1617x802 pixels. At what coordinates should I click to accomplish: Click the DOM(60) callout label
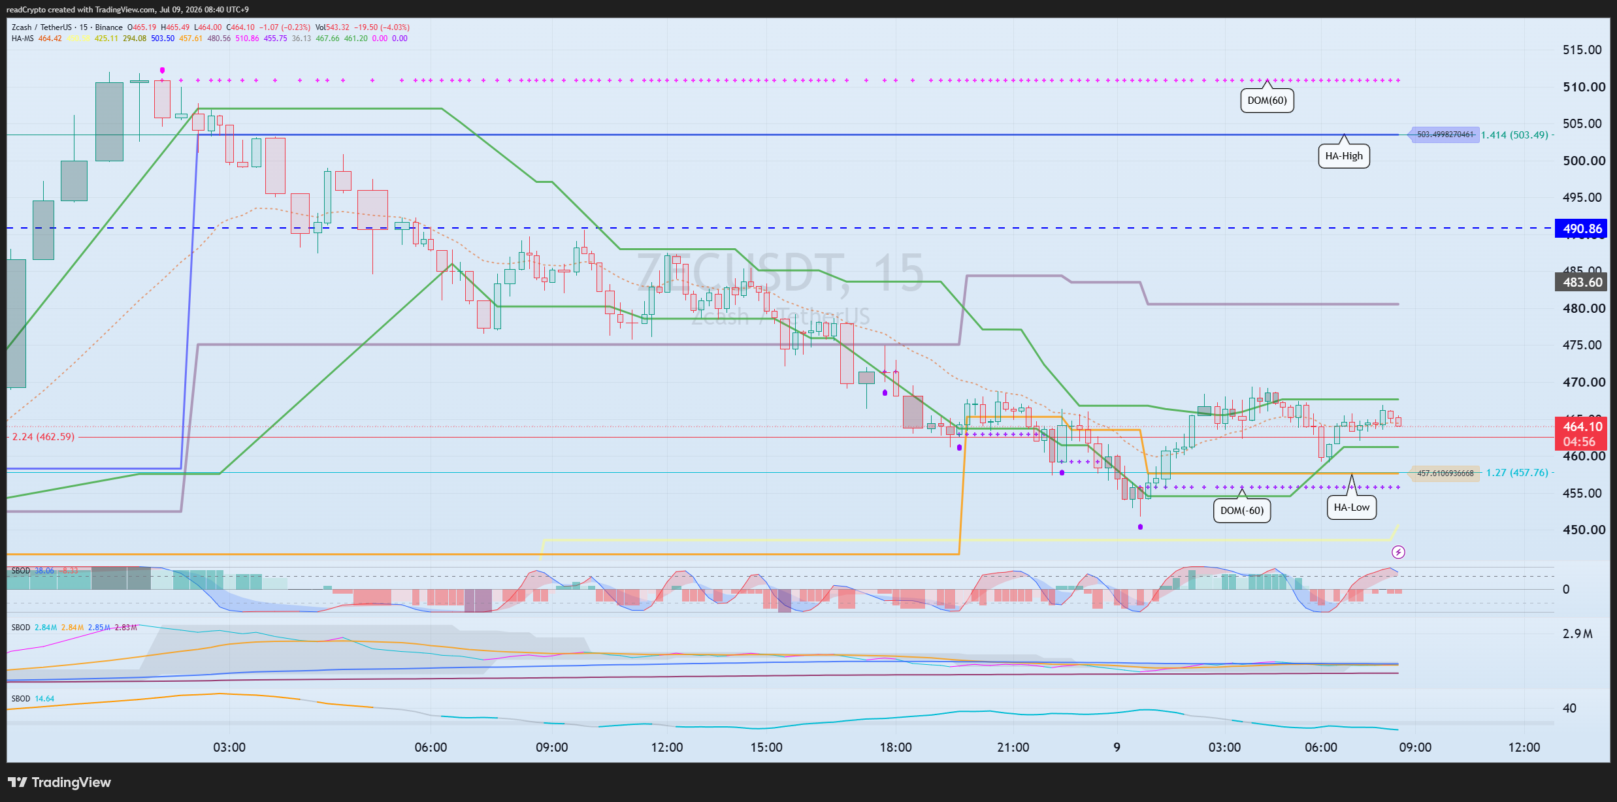(1267, 101)
